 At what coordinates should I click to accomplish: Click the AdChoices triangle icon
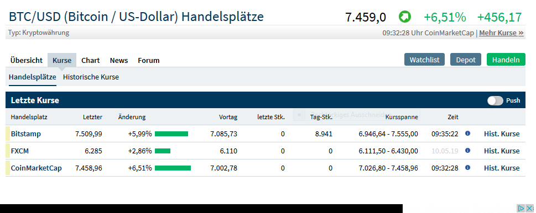point(521,208)
